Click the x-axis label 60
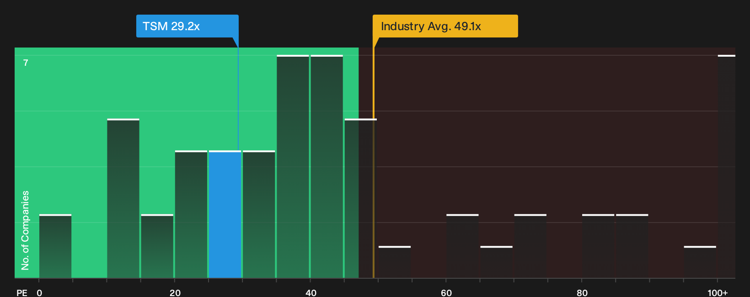 [446, 292]
